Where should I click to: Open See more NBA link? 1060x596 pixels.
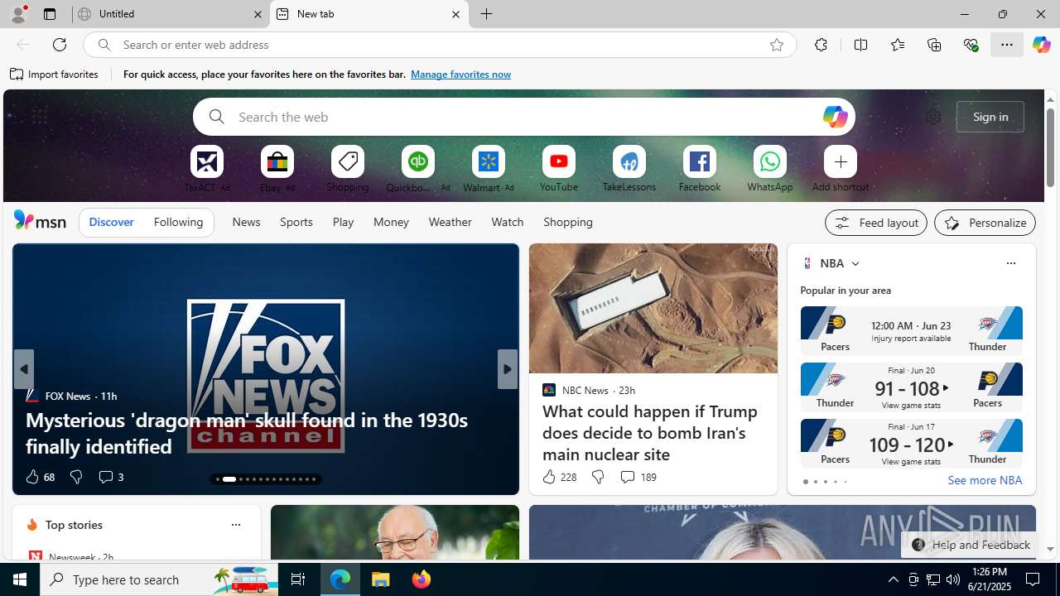coord(985,480)
